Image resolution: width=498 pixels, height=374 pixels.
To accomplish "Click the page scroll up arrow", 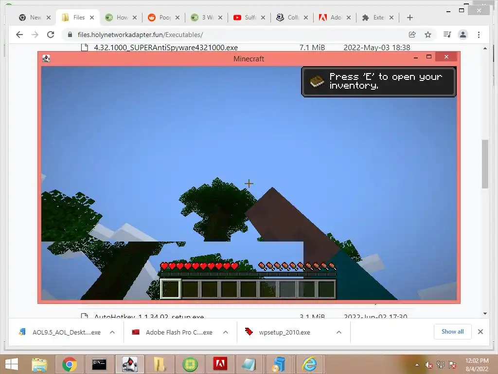I will point(485,48).
